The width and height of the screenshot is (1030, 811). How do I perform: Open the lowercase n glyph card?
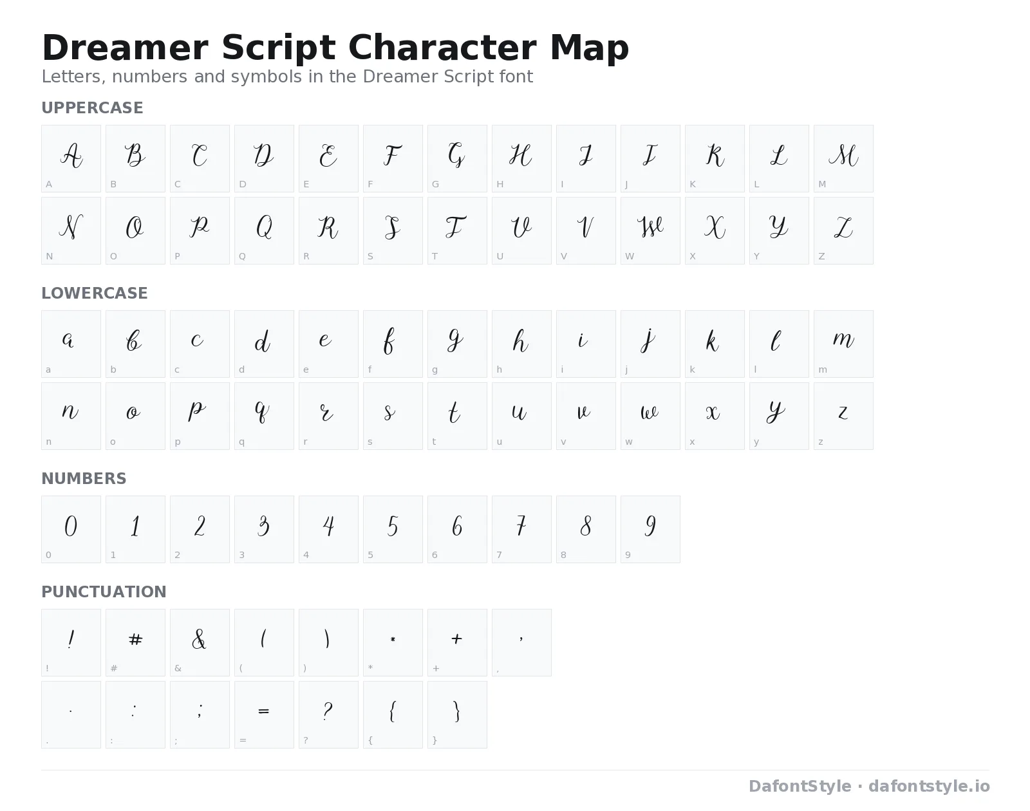[x=71, y=416]
